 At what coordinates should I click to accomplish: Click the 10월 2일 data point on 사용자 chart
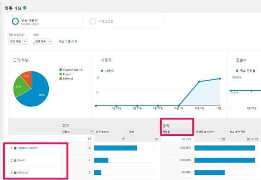tap(199, 81)
